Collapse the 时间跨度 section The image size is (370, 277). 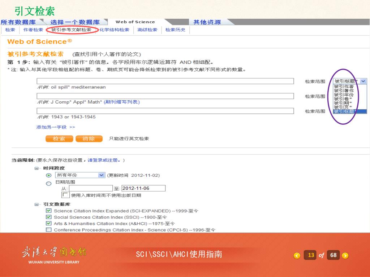point(36,168)
